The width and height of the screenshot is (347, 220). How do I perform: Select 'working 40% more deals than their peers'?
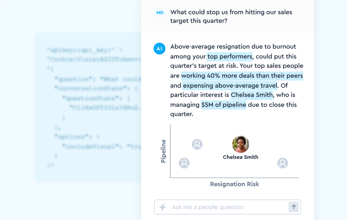[242, 76]
